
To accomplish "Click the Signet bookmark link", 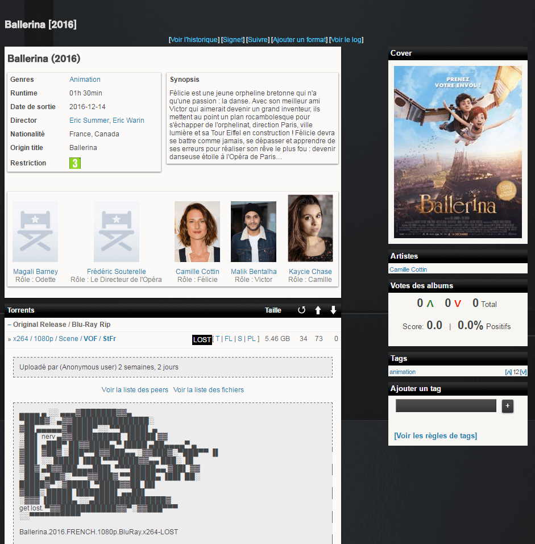I will coord(233,40).
